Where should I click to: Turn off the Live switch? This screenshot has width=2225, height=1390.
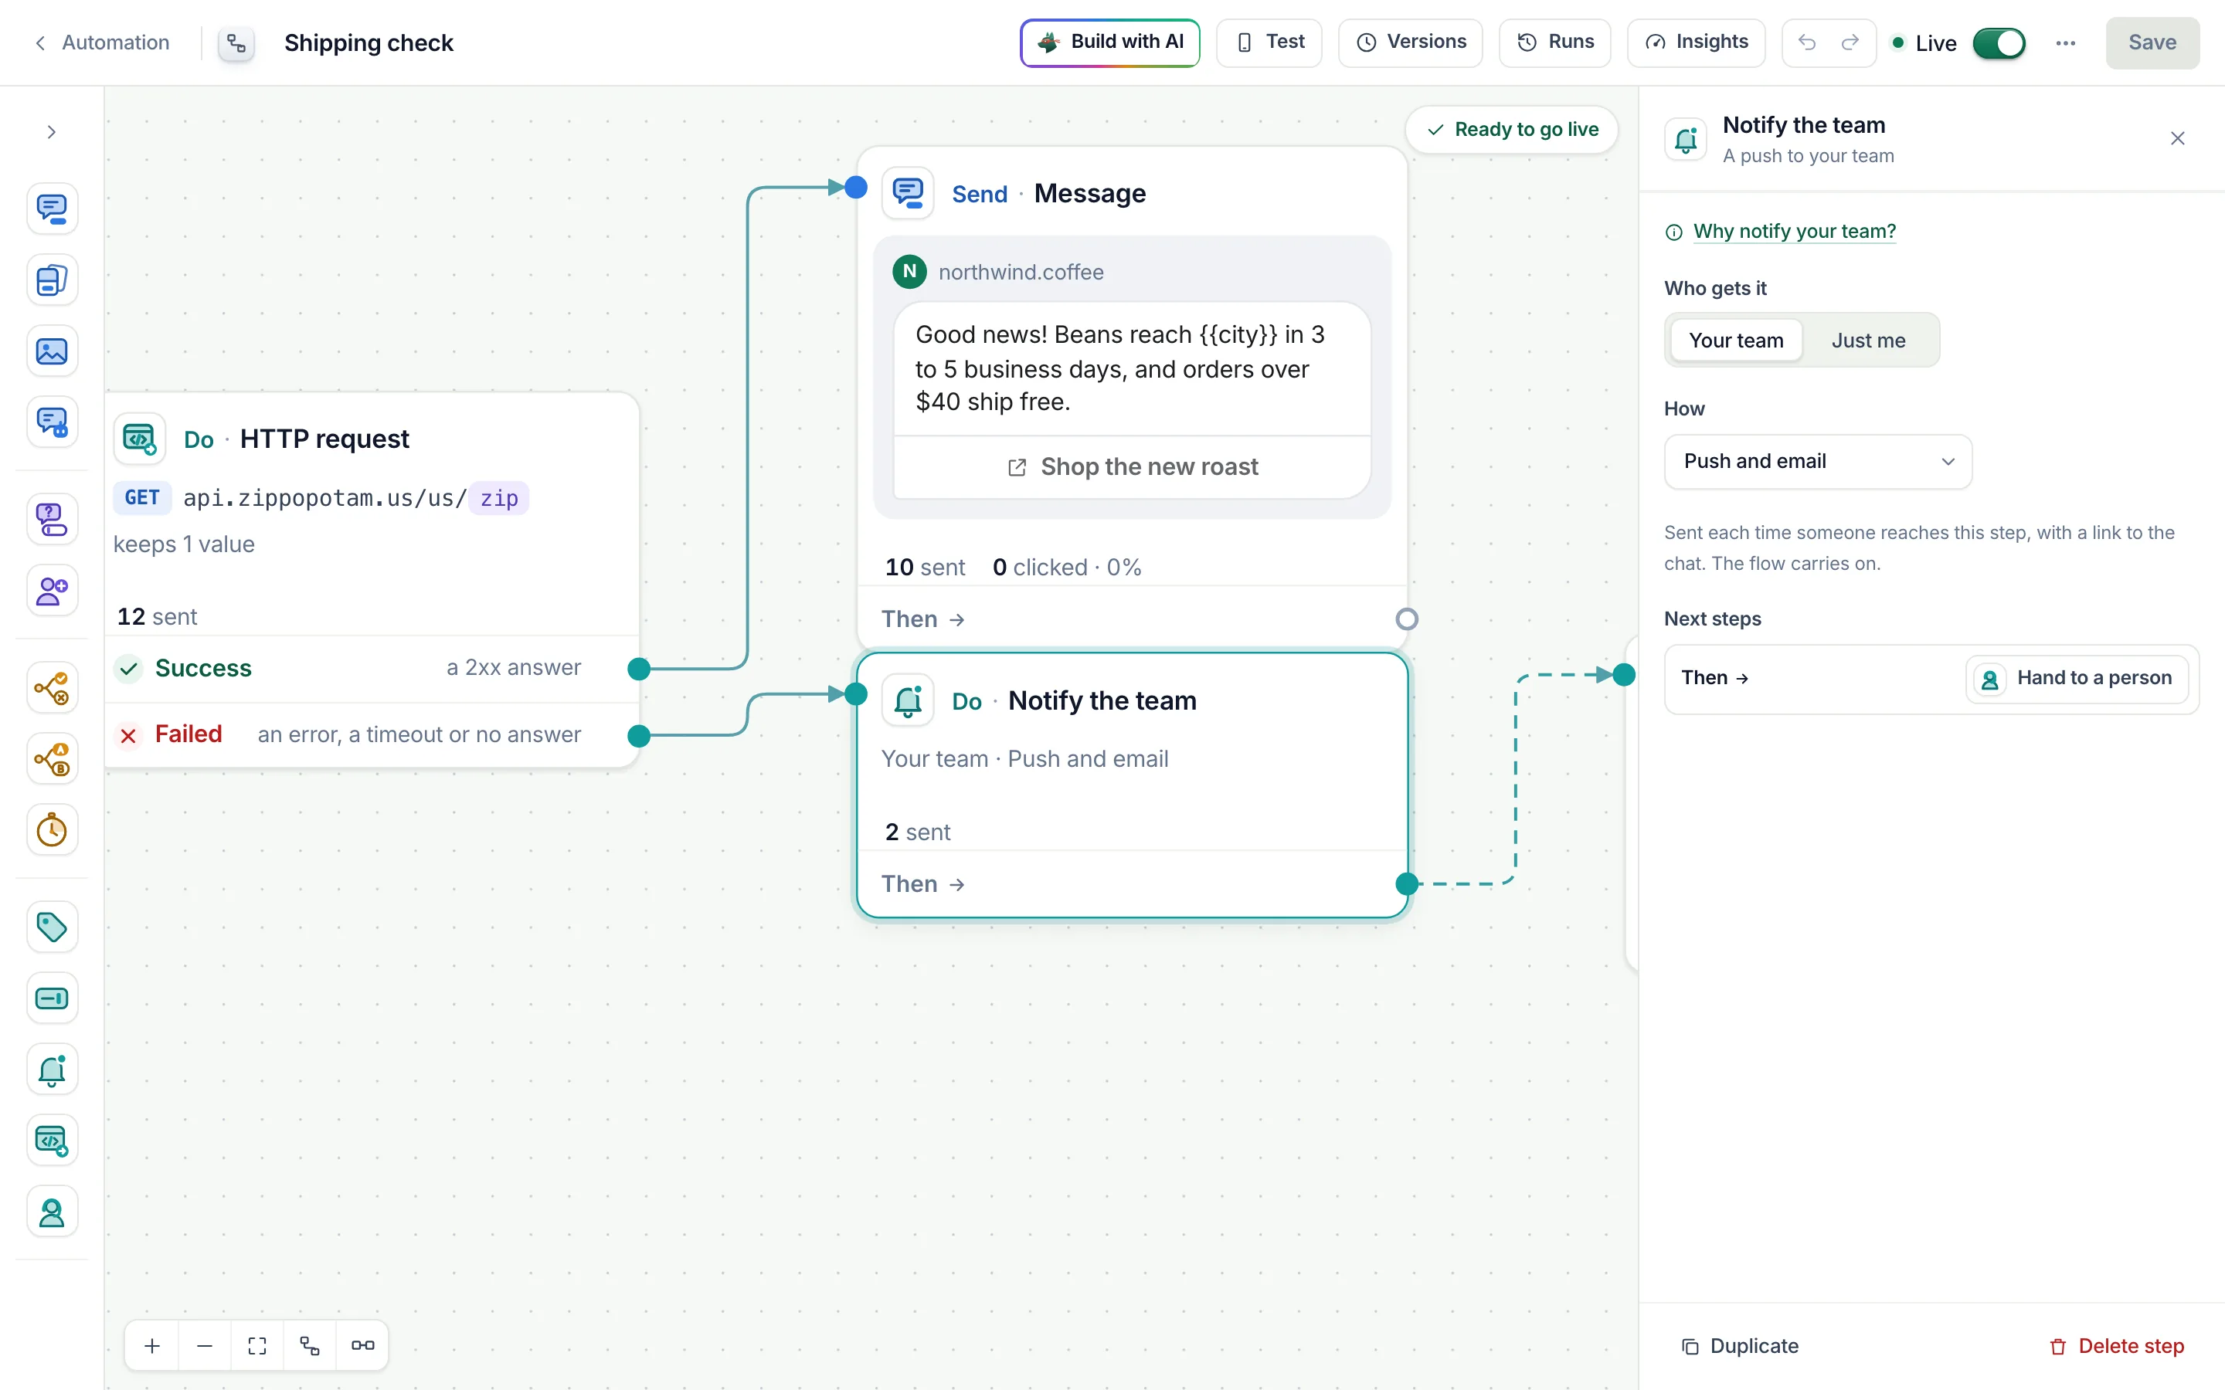pyautogui.click(x=1999, y=43)
